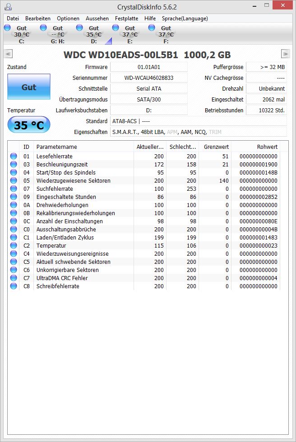296x442 pixels.
Task: Select the C: drive status icon
Action: pyautogui.click(x=7, y=28)
